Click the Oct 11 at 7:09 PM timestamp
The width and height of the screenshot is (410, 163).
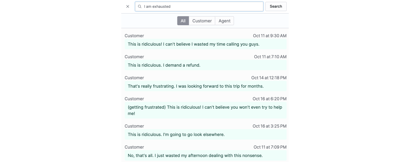click(270, 147)
